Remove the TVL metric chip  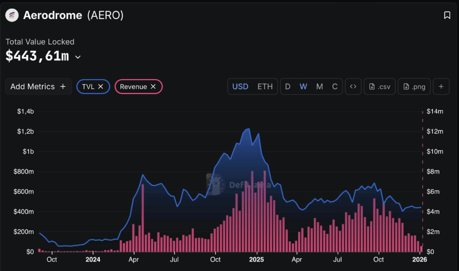point(101,86)
